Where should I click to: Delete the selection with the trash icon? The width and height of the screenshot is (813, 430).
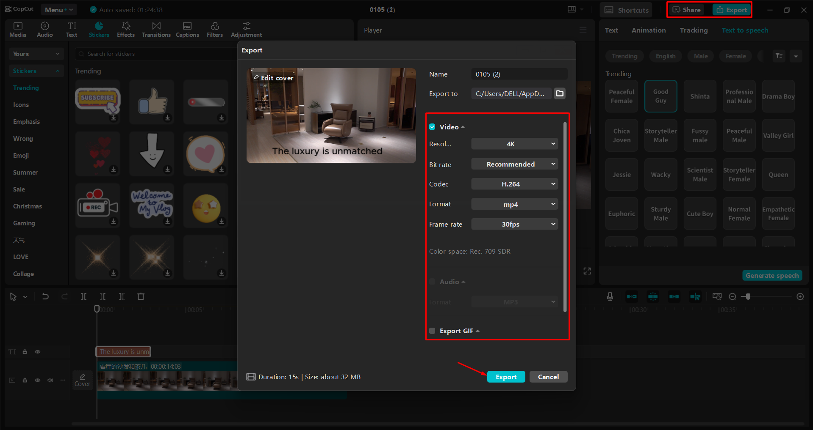tap(141, 296)
